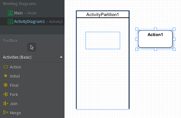Viewport: 181px width, 118px height.
Task: Click Action1's bottom-left resize handle
Action: tap(137, 49)
